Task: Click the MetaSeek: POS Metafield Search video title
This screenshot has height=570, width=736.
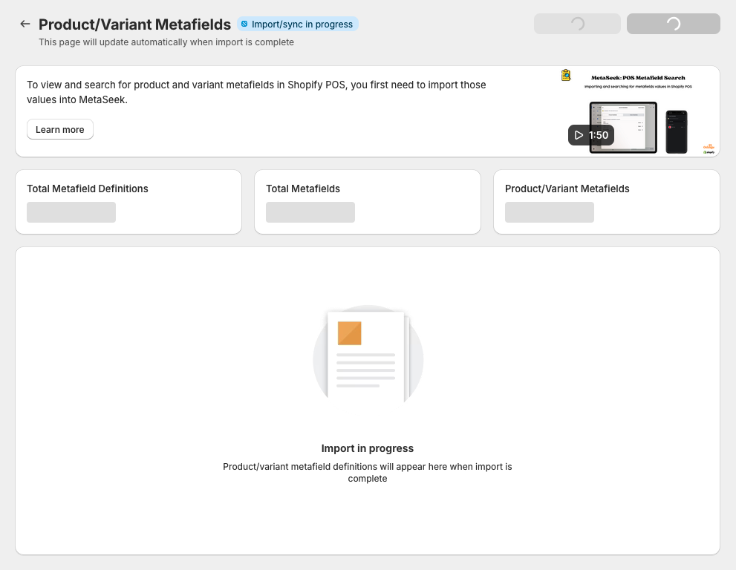Action: [x=638, y=77]
